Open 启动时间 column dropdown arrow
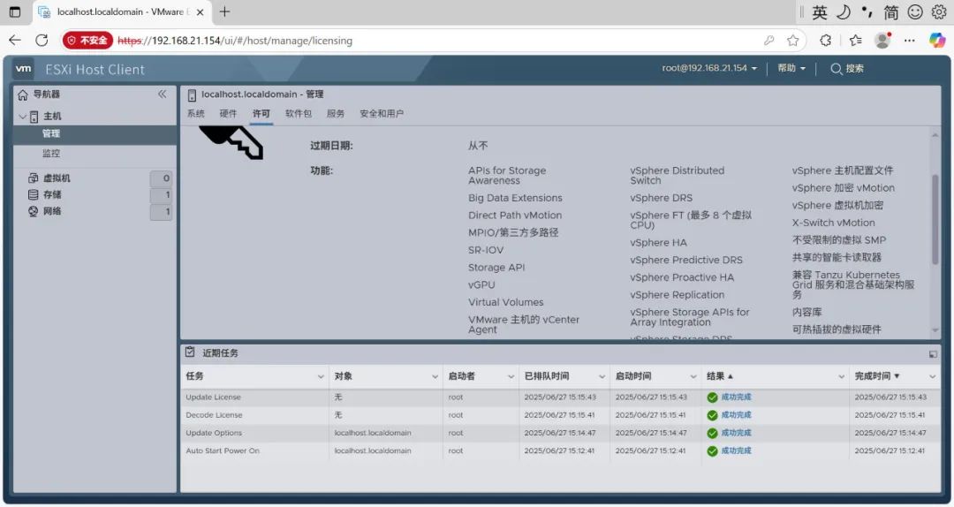Image resolution: width=954 pixels, height=507 pixels. 693,377
